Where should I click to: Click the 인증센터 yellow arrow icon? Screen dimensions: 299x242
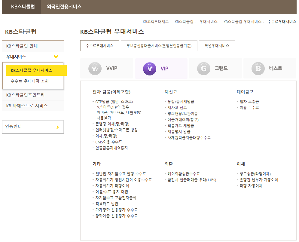tap(58, 127)
